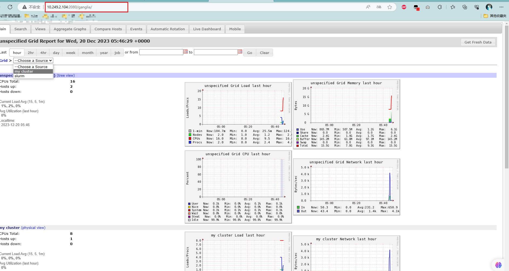Click the camera screenshot extension icon
This screenshot has height=271, width=509.
[428, 7]
